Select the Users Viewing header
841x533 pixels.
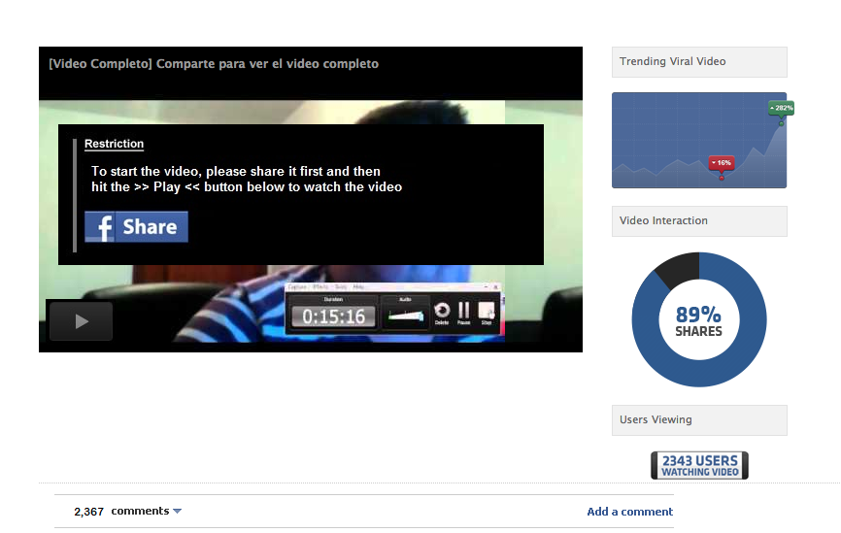(x=699, y=419)
